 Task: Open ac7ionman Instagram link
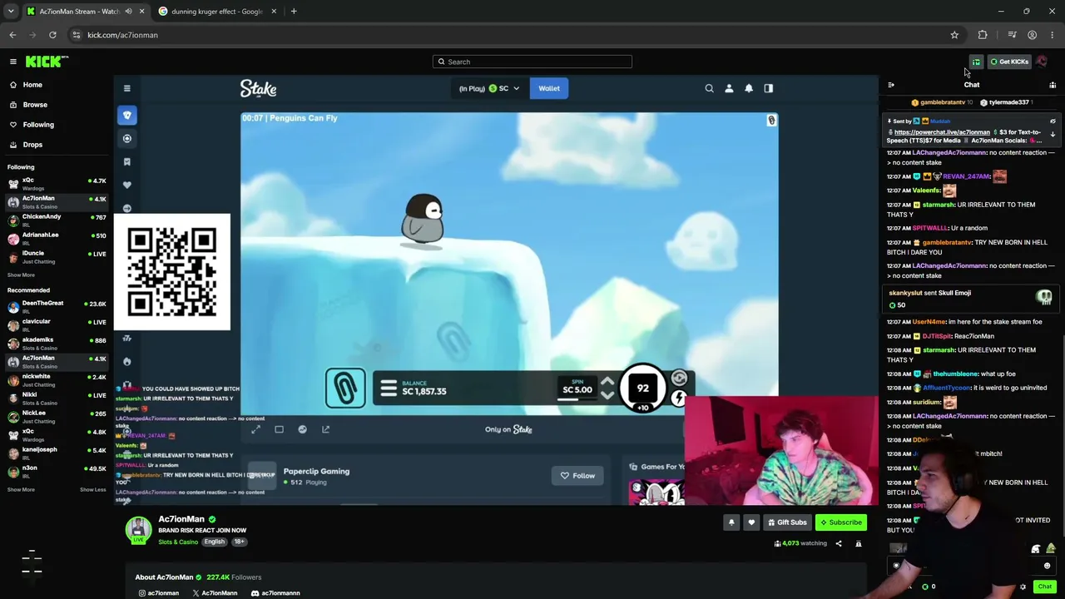coord(159,593)
